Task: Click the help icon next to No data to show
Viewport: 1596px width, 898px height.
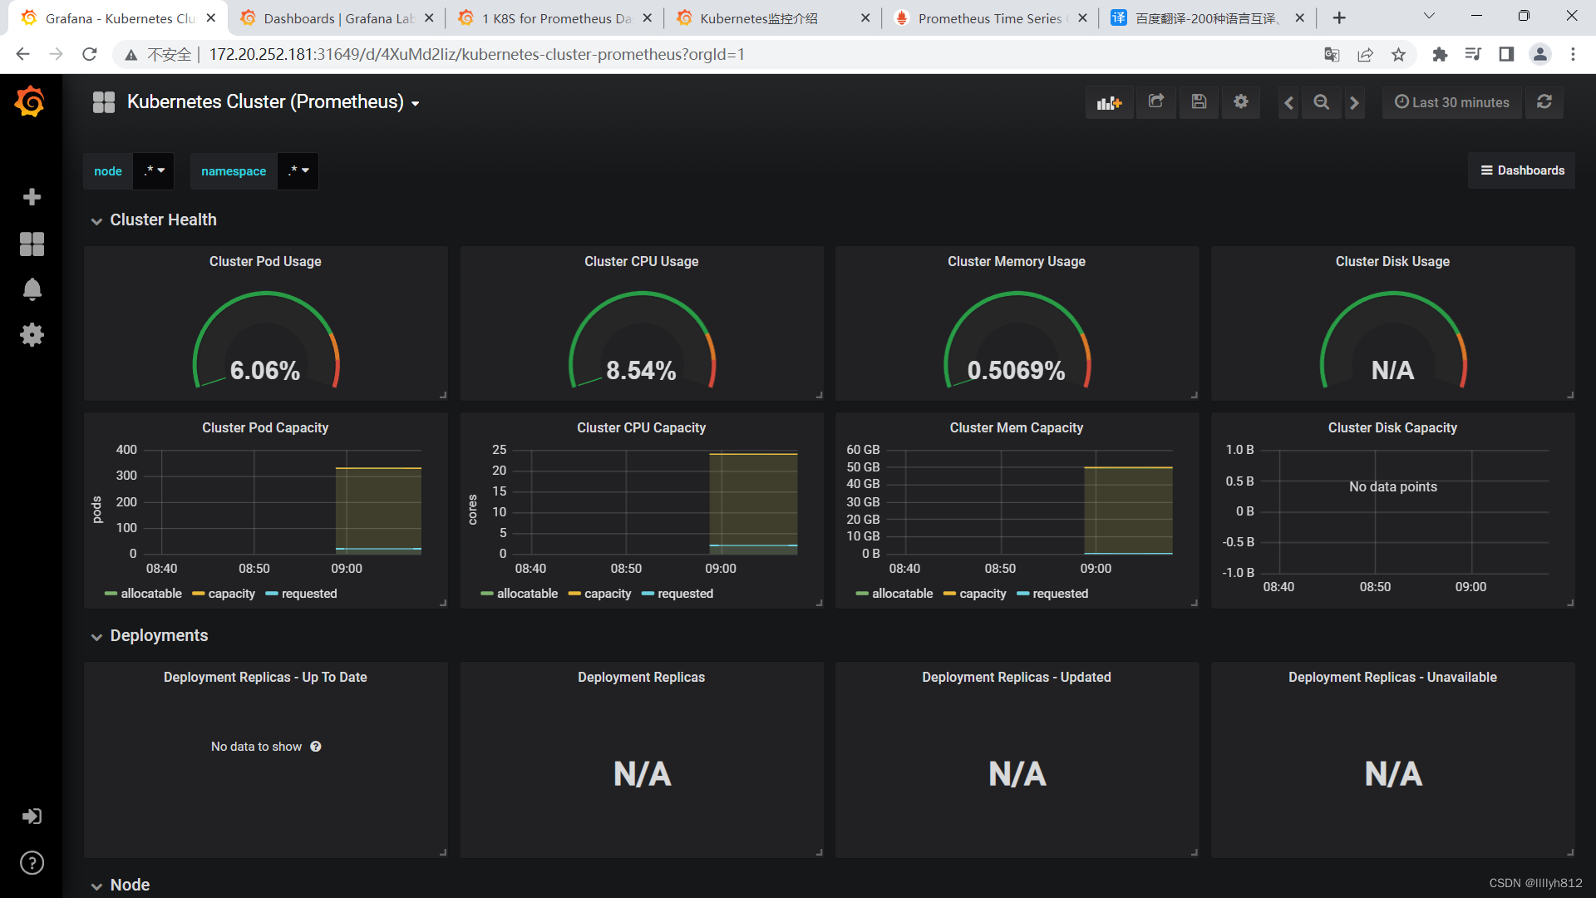Action: (316, 747)
